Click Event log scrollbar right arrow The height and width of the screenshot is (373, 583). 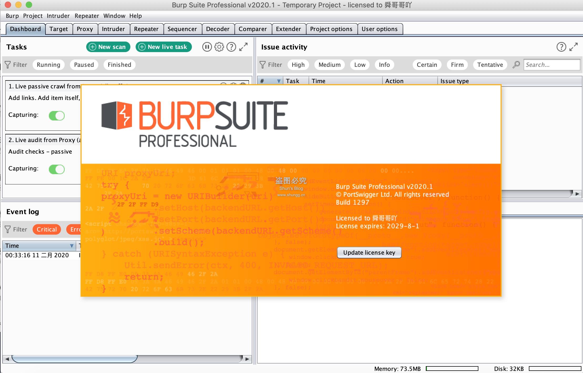[247, 359]
